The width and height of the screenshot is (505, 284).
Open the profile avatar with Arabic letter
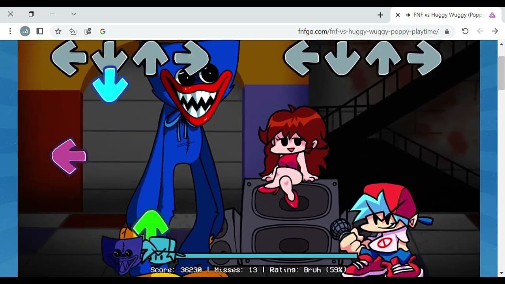point(25,31)
